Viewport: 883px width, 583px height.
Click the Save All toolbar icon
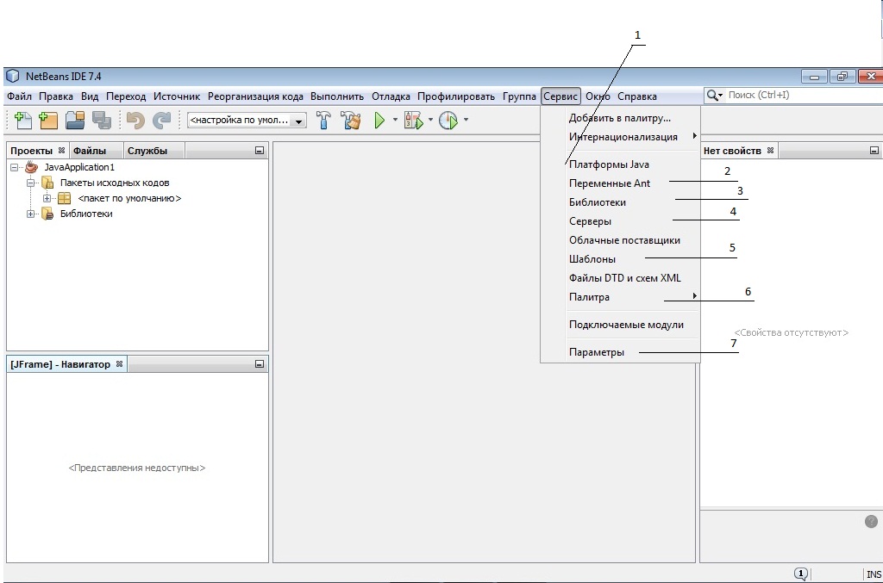coord(102,121)
